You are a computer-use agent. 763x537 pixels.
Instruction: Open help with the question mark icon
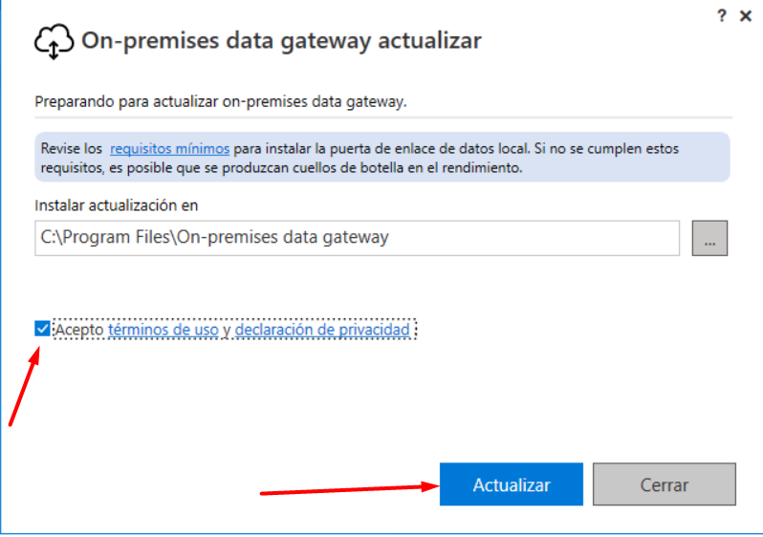(722, 16)
